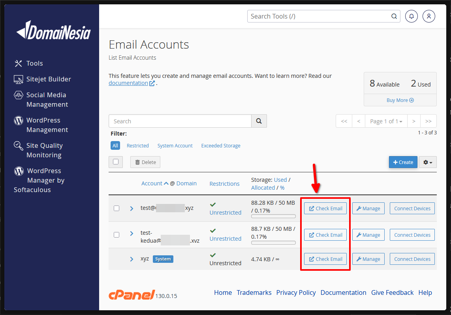
Task: Open the gear settings dropdown
Action: [x=428, y=162]
